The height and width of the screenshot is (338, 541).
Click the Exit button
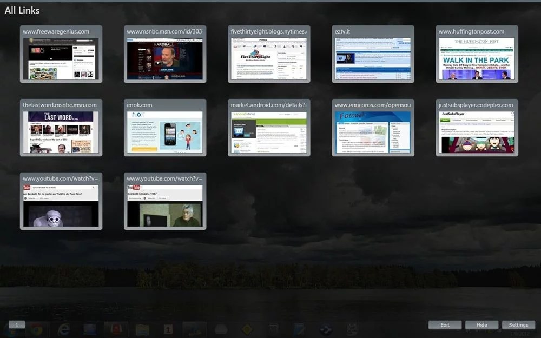coord(445,324)
